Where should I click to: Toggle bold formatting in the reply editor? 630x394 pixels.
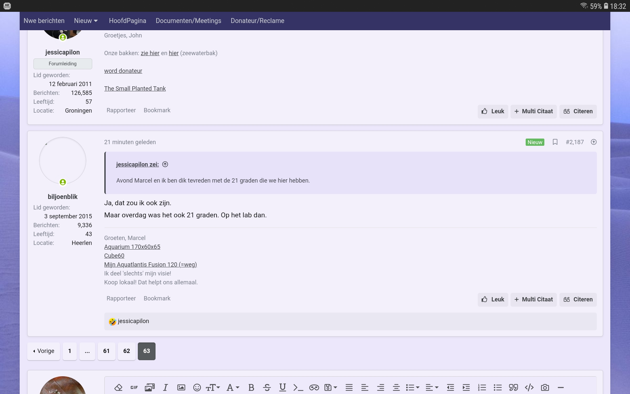pos(251,387)
